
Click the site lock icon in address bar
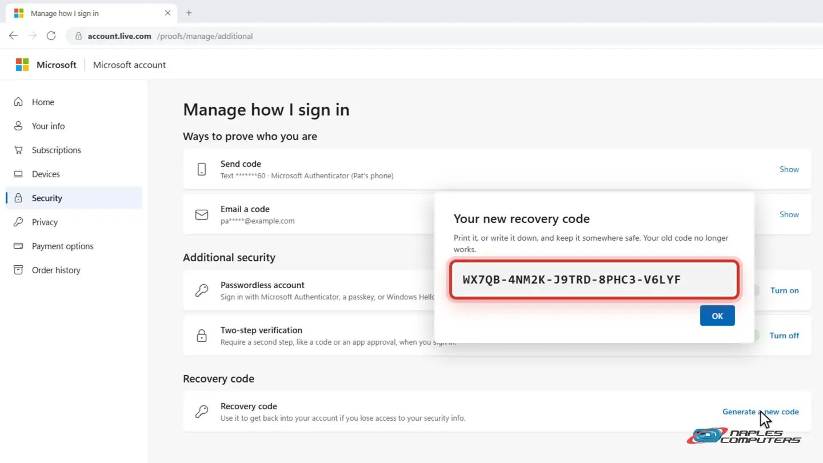click(x=78, y=36)
